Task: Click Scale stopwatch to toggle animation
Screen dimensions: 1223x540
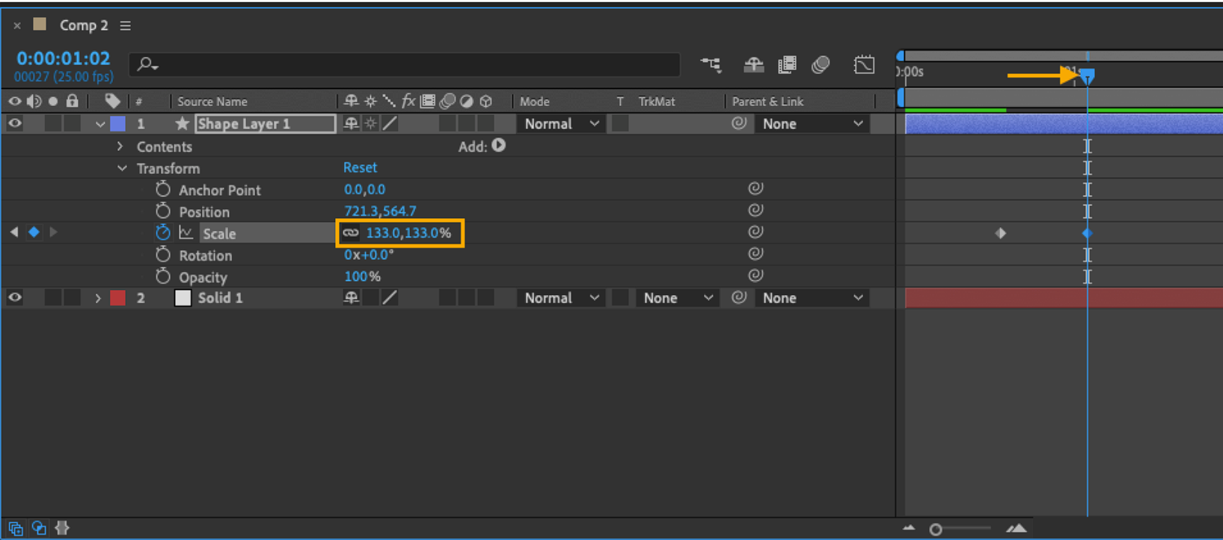Action: tap(163, 233)
